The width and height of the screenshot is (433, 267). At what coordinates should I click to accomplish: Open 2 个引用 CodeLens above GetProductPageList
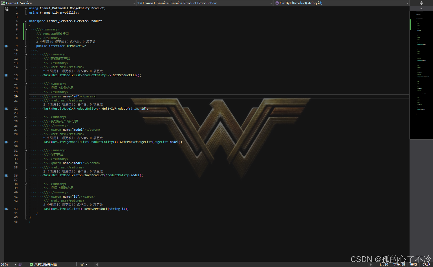(x=50, y=138)
